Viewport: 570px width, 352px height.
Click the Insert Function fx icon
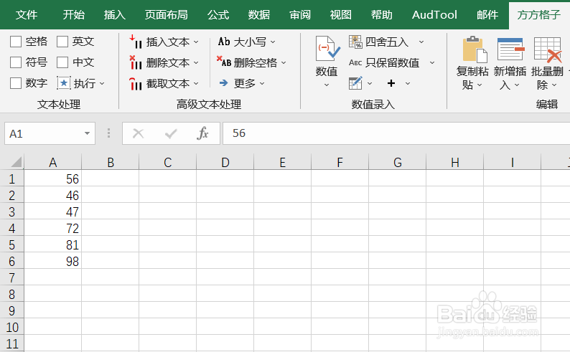[202, 133]
